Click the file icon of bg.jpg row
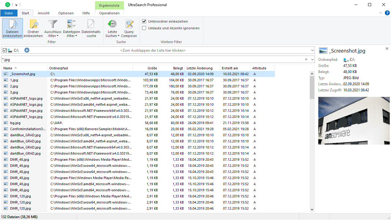Viewport: 391px width, 220px height. (x=6, y=123)
